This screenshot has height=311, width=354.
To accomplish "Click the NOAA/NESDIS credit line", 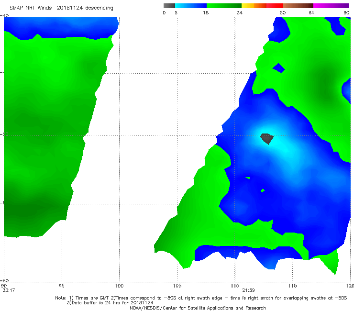I will [x=198, y=308].
